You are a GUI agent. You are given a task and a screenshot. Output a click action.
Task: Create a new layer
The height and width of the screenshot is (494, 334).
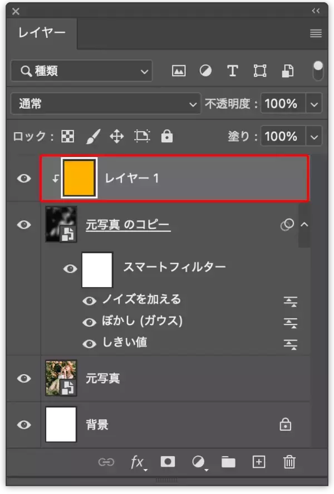(259, 462)
